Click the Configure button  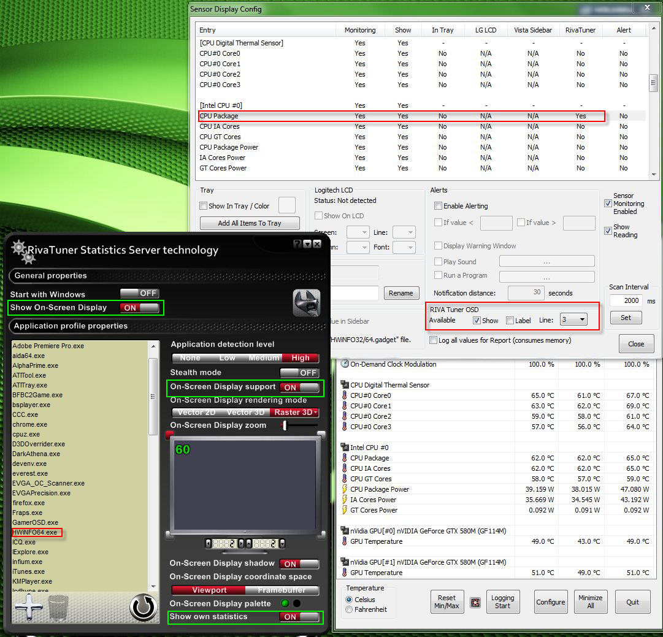(x=551, y=602)
